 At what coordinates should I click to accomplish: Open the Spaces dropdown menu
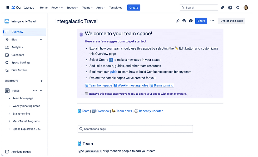72,8
